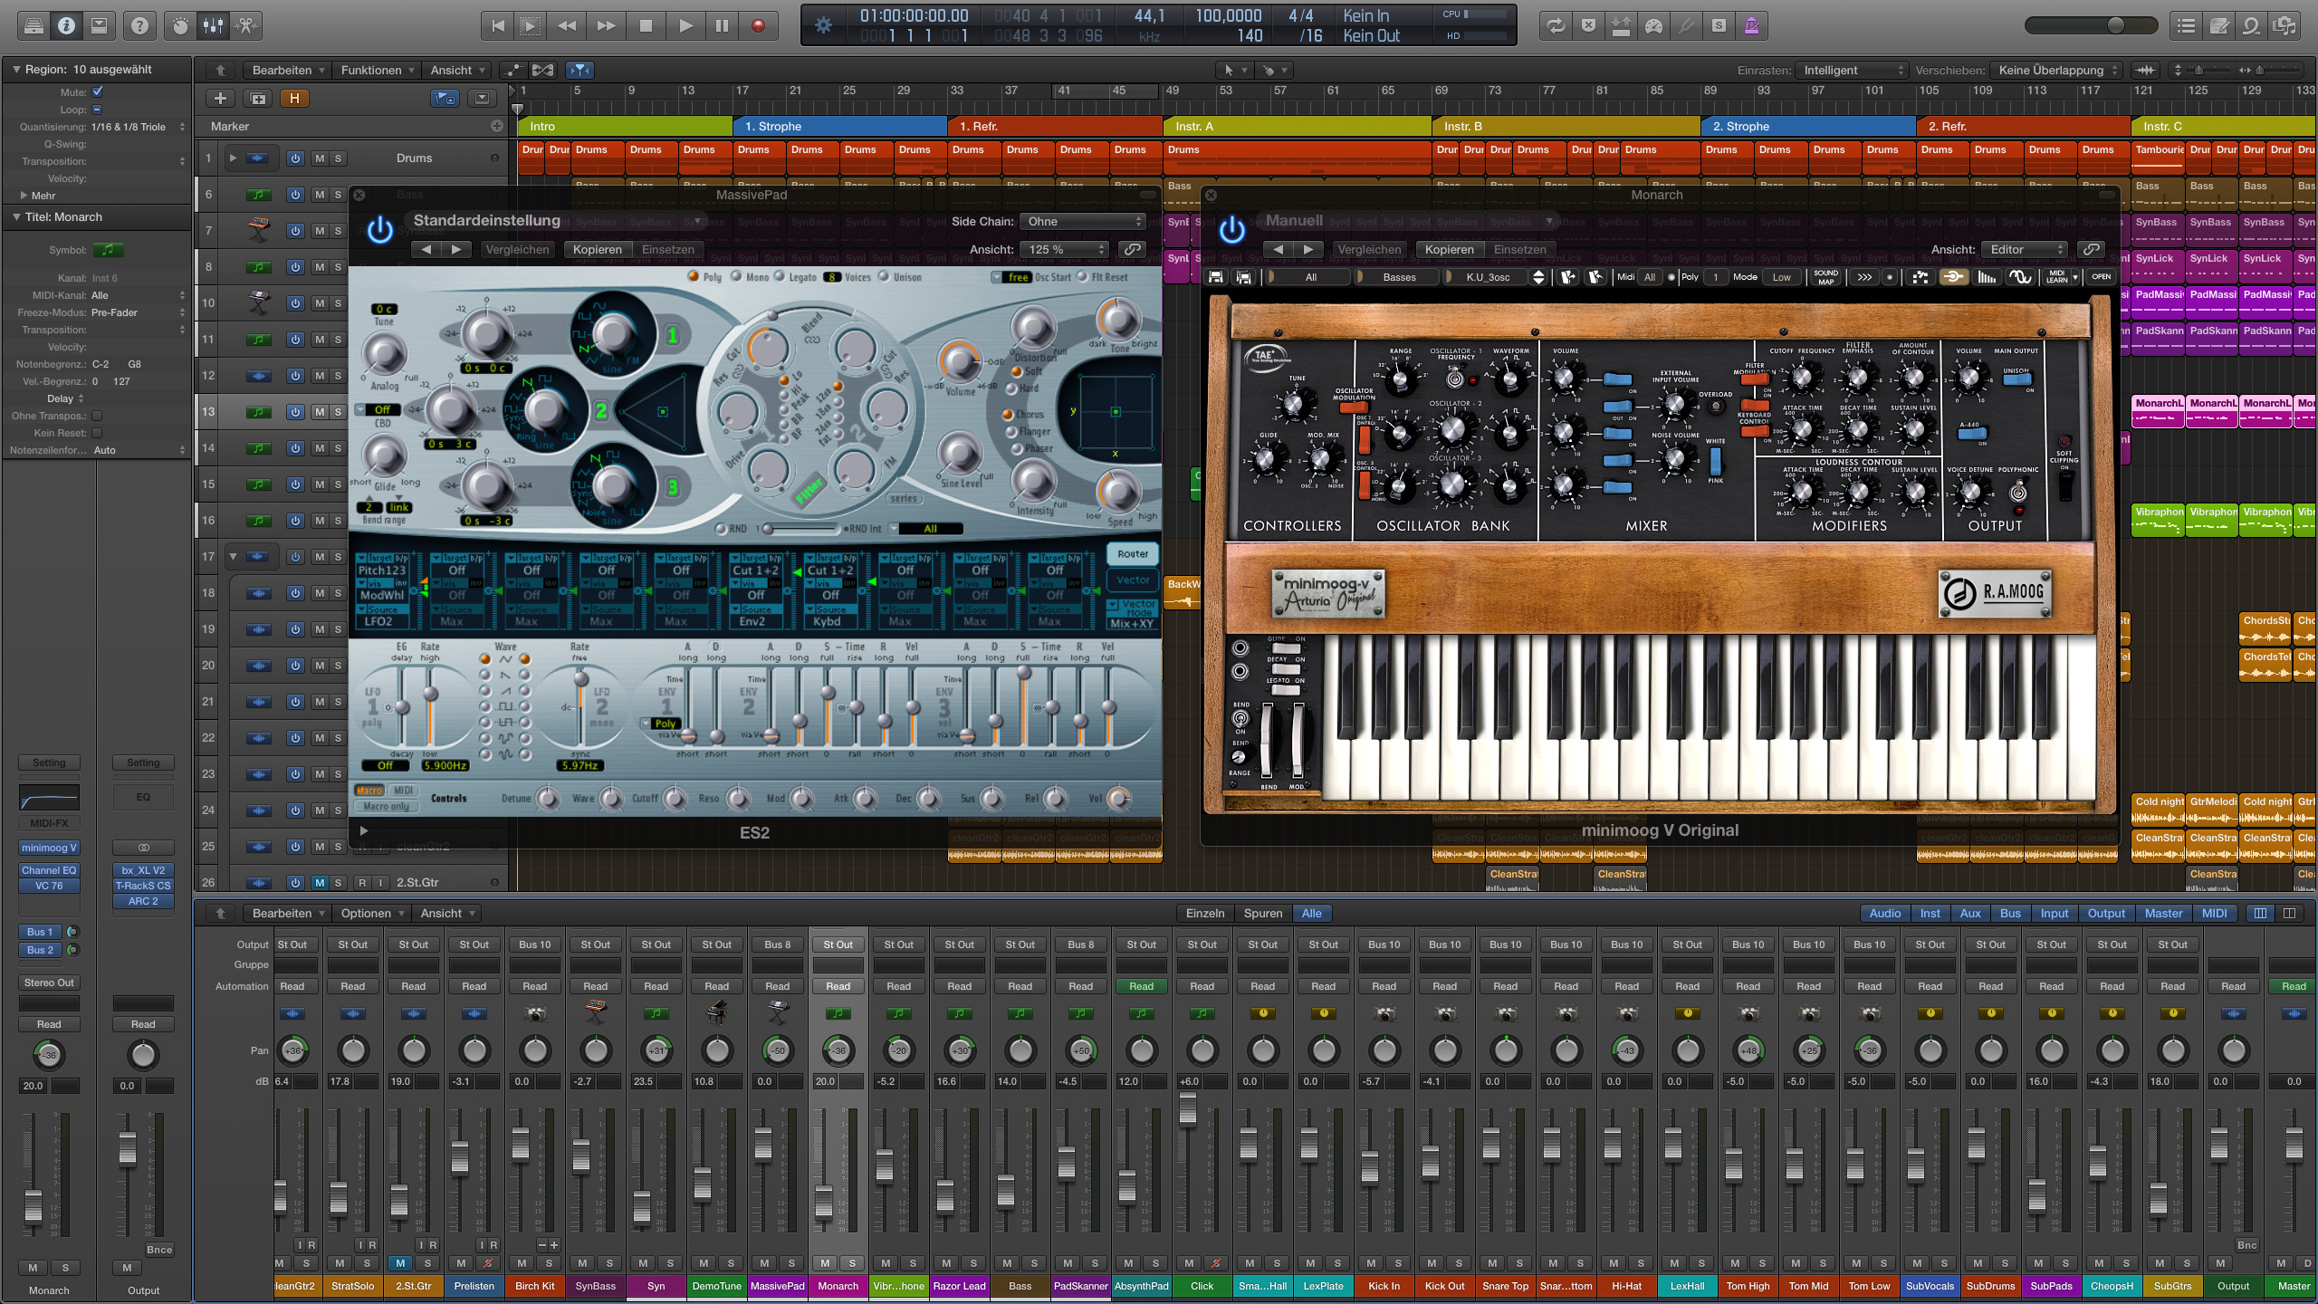Power off the ES2 plugin
Image resolution: width=2318 pixels, height=1304 pixels.
pyautogui.click(x=380, y=230)
